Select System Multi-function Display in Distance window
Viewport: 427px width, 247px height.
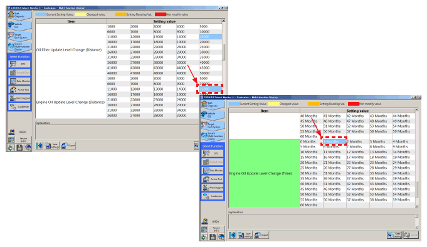[19, 46]
